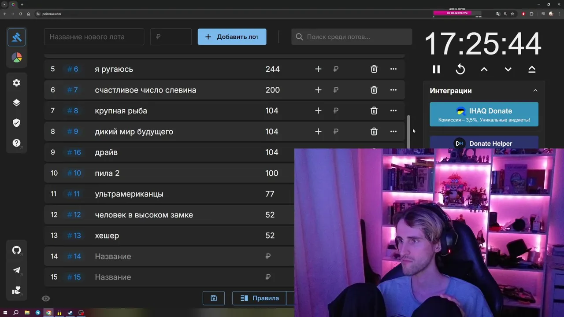Image resolution: width=564 pixels, height=317 pixels.
Task: Open the help question mark icon
Action: 17,143
